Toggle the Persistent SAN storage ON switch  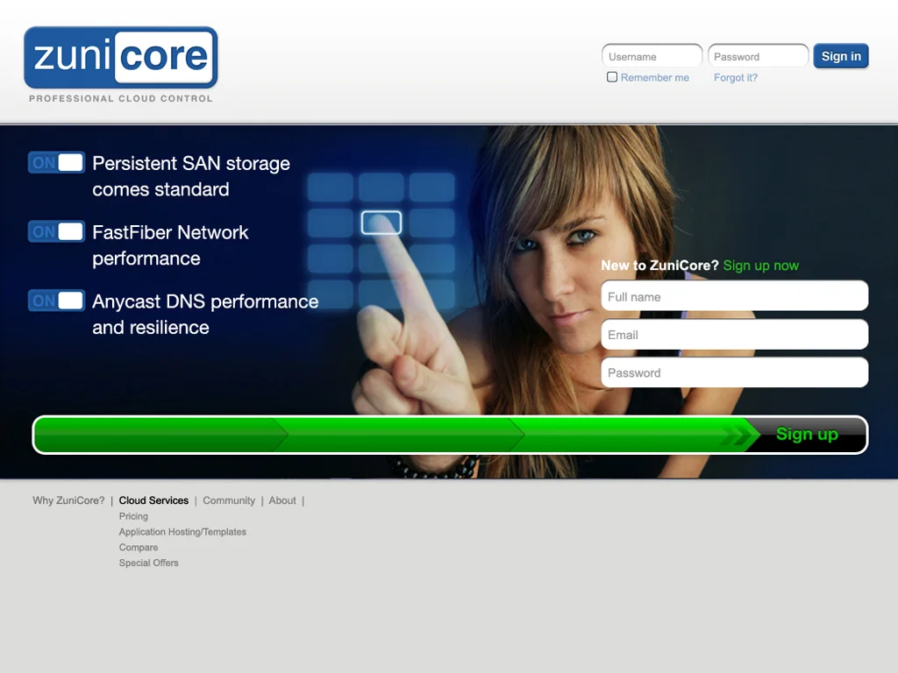(x=56, y=162)
